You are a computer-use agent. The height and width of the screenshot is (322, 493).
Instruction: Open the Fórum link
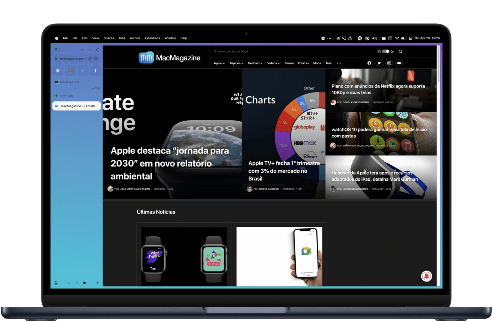[x=289, y=63]
